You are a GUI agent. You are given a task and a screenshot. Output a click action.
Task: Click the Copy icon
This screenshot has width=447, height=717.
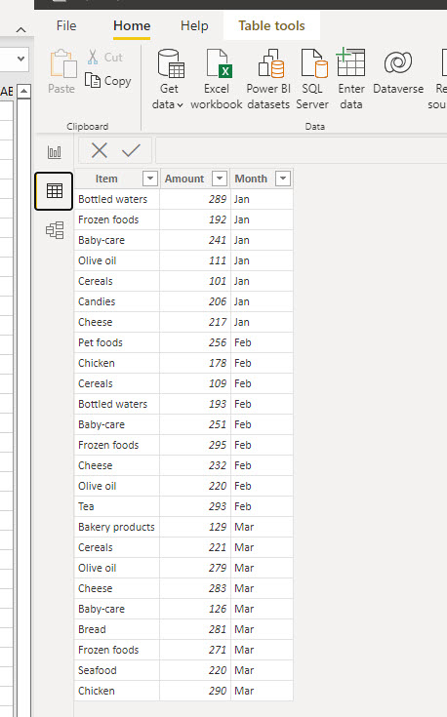(93, 80)
